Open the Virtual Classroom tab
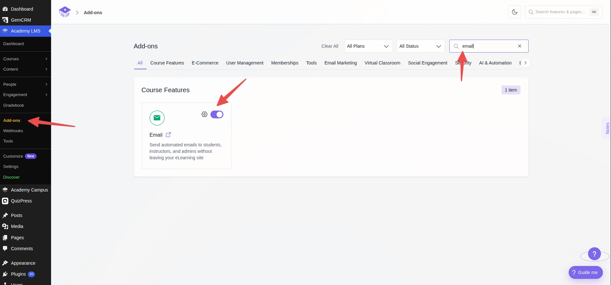Screen dimensions: 611x285 [x=382, y=63]
